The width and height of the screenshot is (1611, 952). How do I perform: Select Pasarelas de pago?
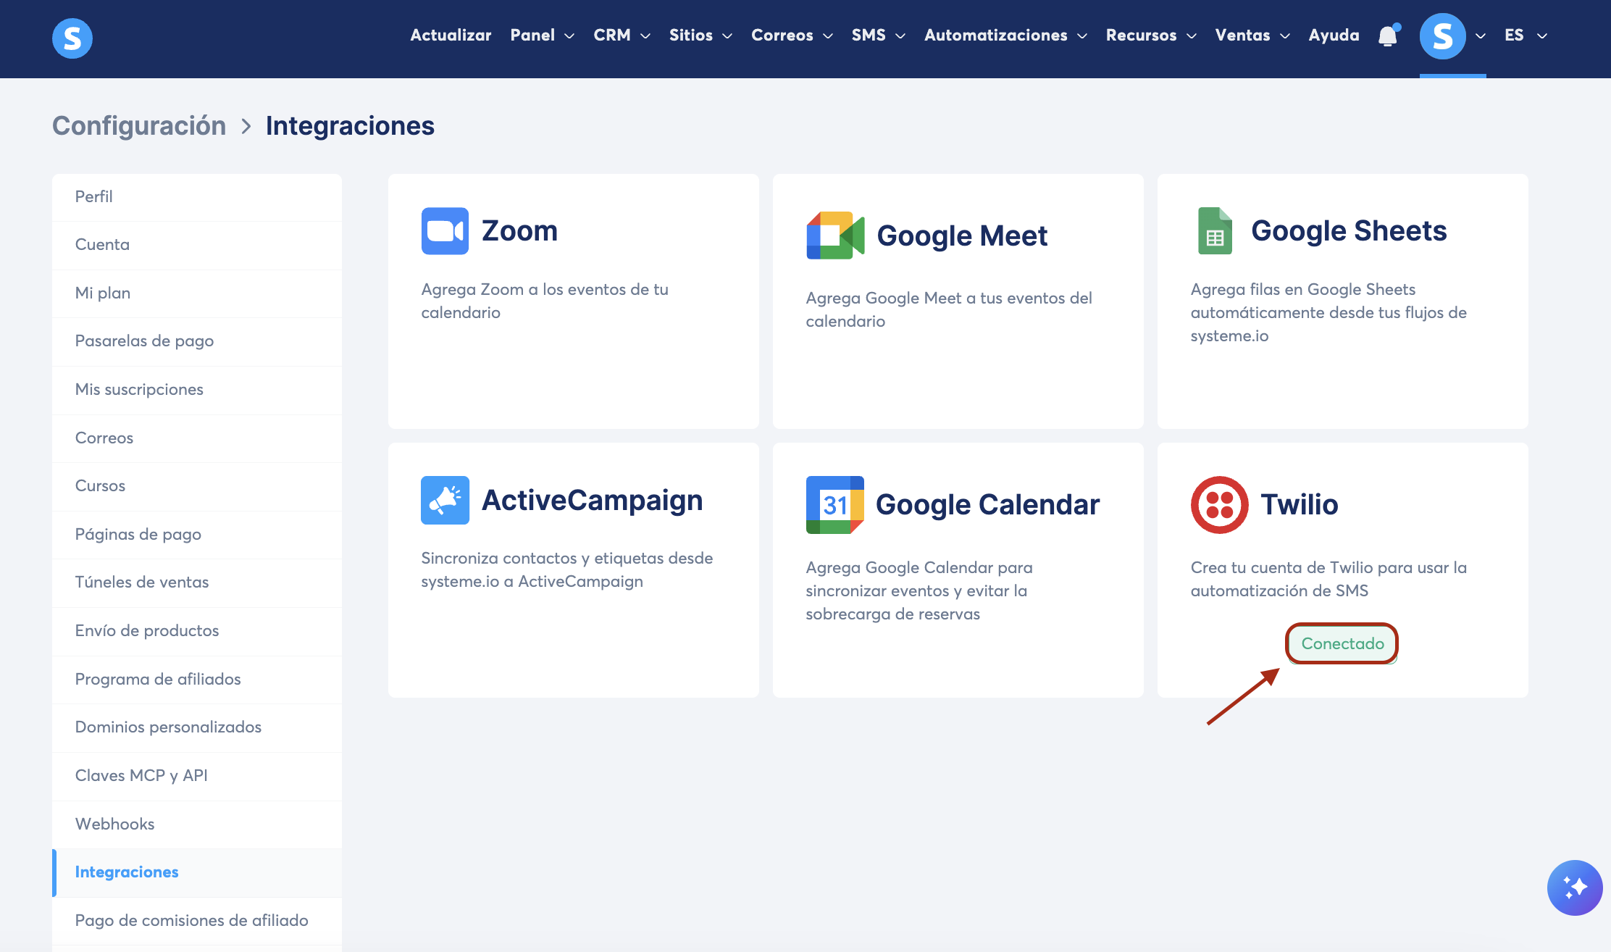[x=197, y=341]
